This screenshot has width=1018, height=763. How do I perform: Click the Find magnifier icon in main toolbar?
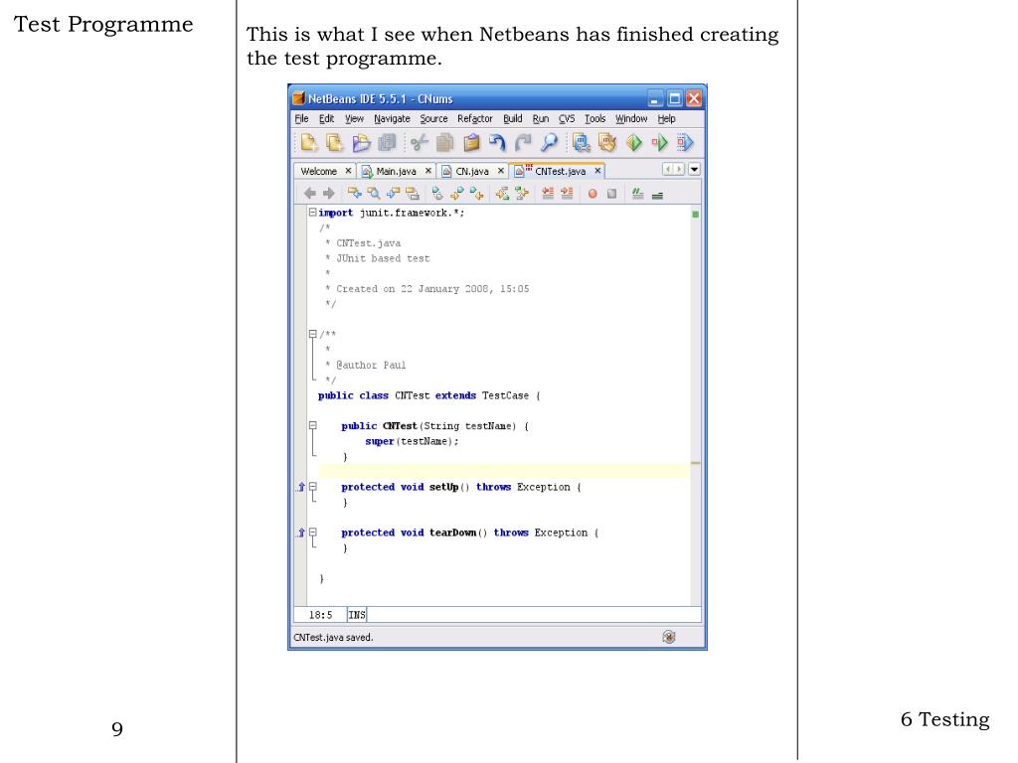click(549, 142)
